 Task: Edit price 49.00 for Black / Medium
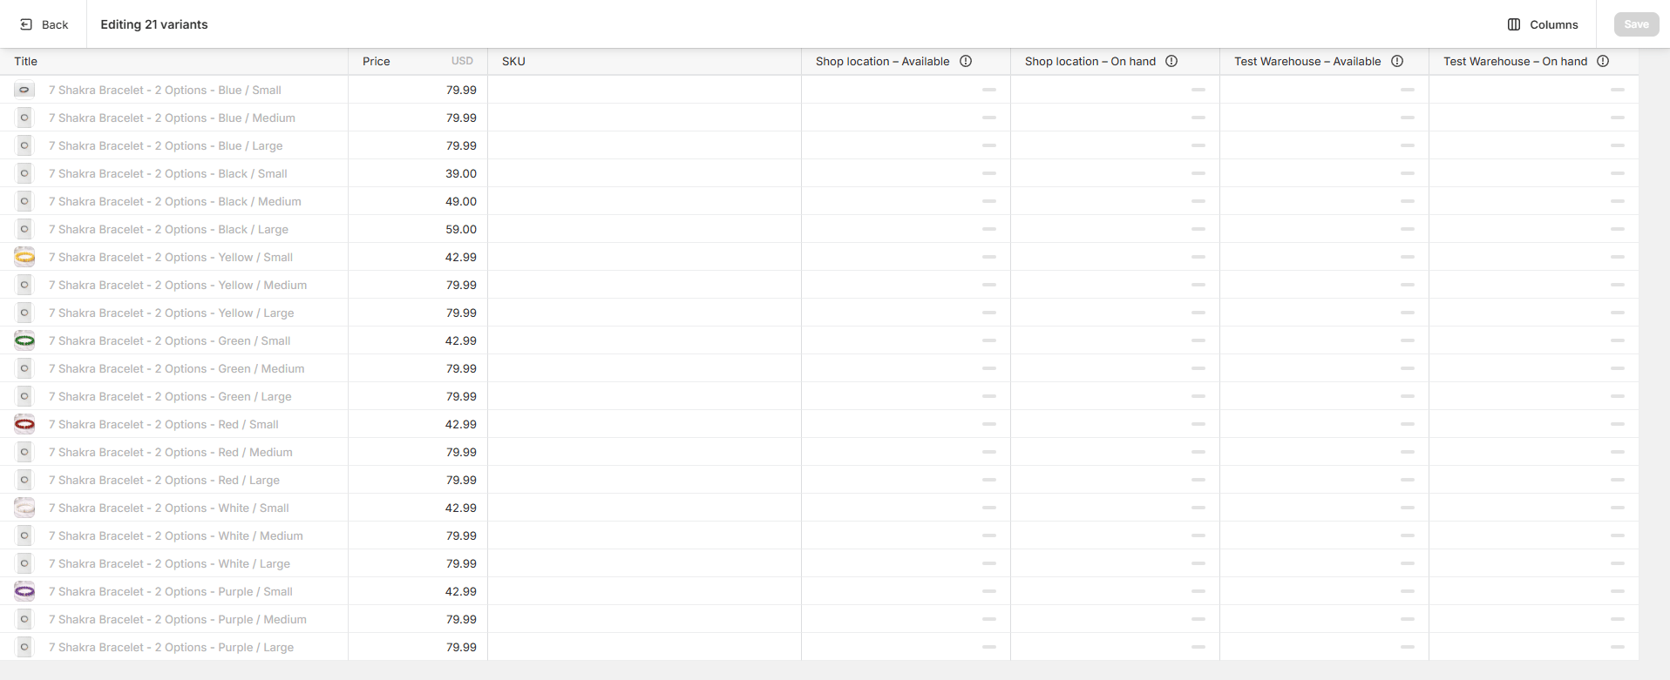click(418, 201)
